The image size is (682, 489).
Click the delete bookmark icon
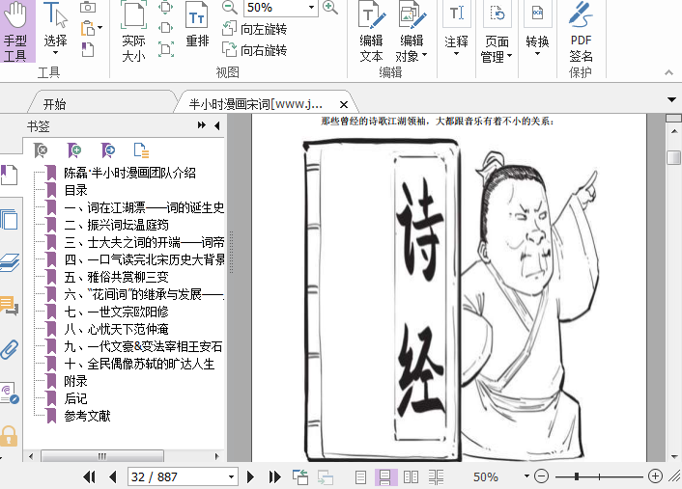[41, 150]
